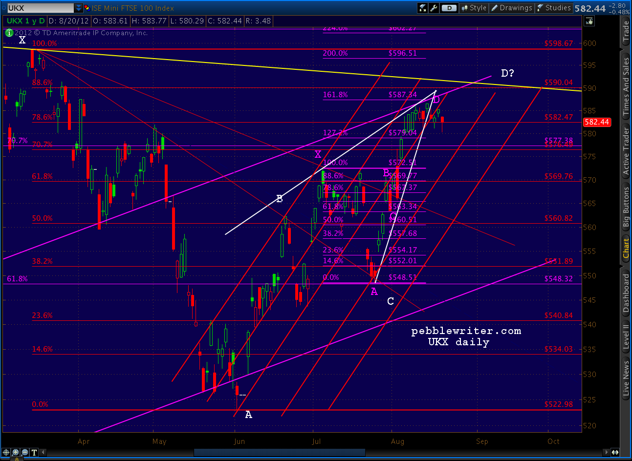
Task: Click the scrollbar right arrow
Action: [607, 453]
